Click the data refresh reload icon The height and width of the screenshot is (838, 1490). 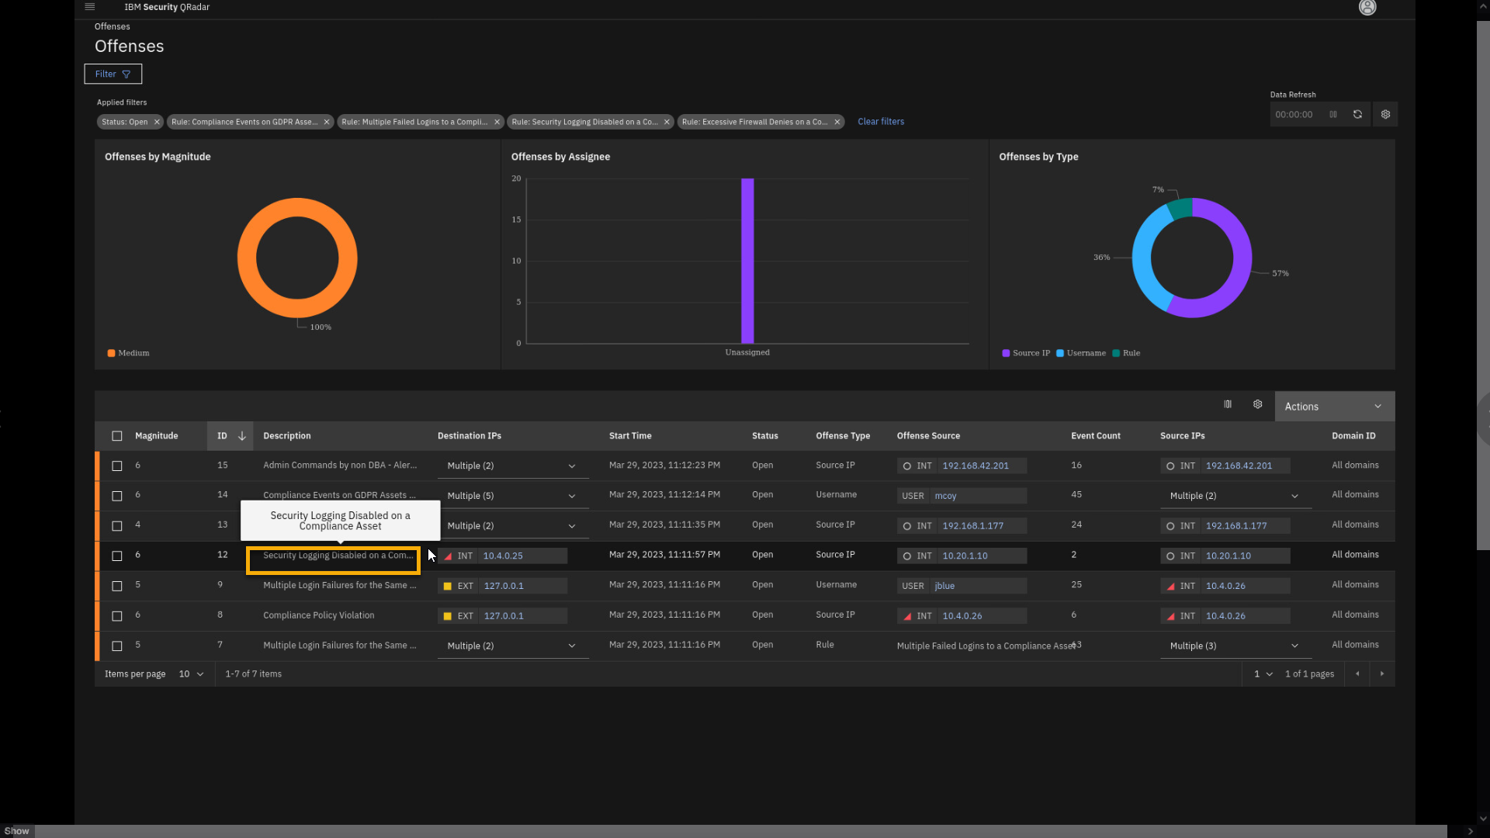1357,115
